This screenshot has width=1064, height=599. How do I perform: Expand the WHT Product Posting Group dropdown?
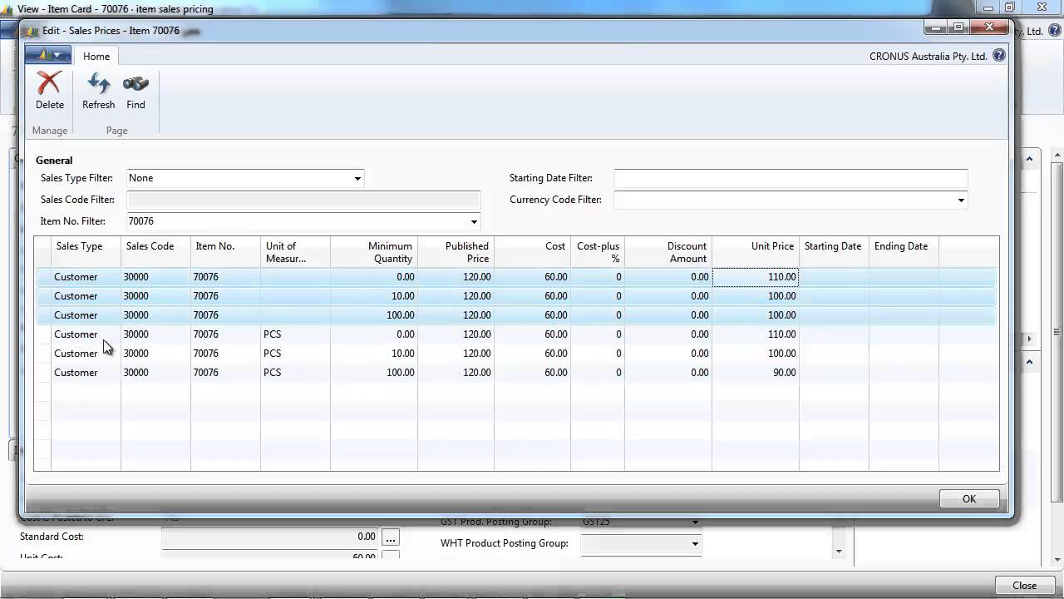pos(695,544)
